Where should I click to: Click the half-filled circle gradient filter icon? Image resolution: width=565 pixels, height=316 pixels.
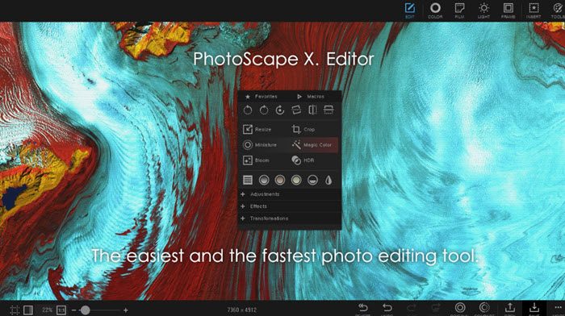(312, 180)
